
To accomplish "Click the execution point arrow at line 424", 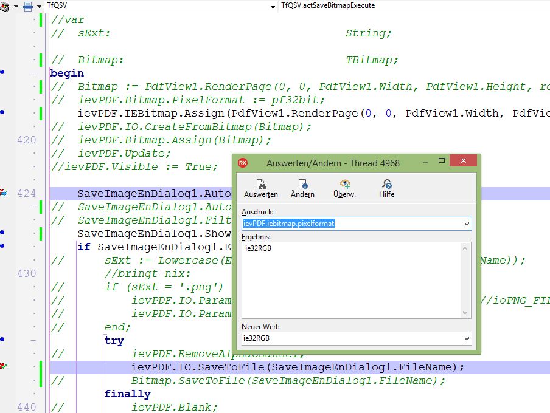I will click(x=4, y=193).
